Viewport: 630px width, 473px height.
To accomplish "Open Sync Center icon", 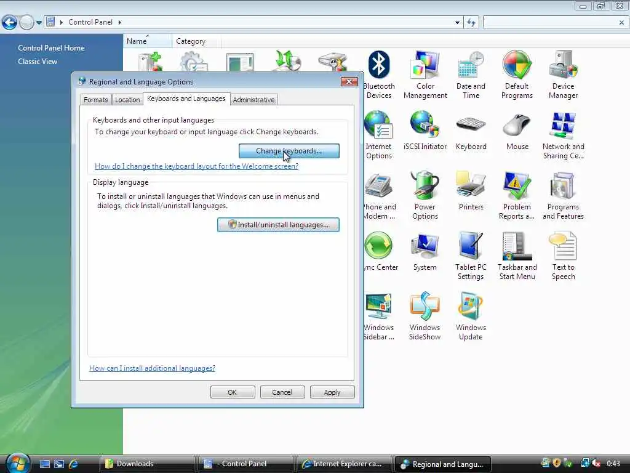I will point(380,251).
